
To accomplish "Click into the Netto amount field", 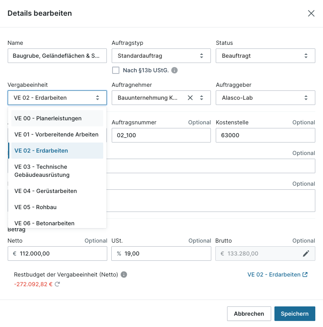I will point(61,254).
